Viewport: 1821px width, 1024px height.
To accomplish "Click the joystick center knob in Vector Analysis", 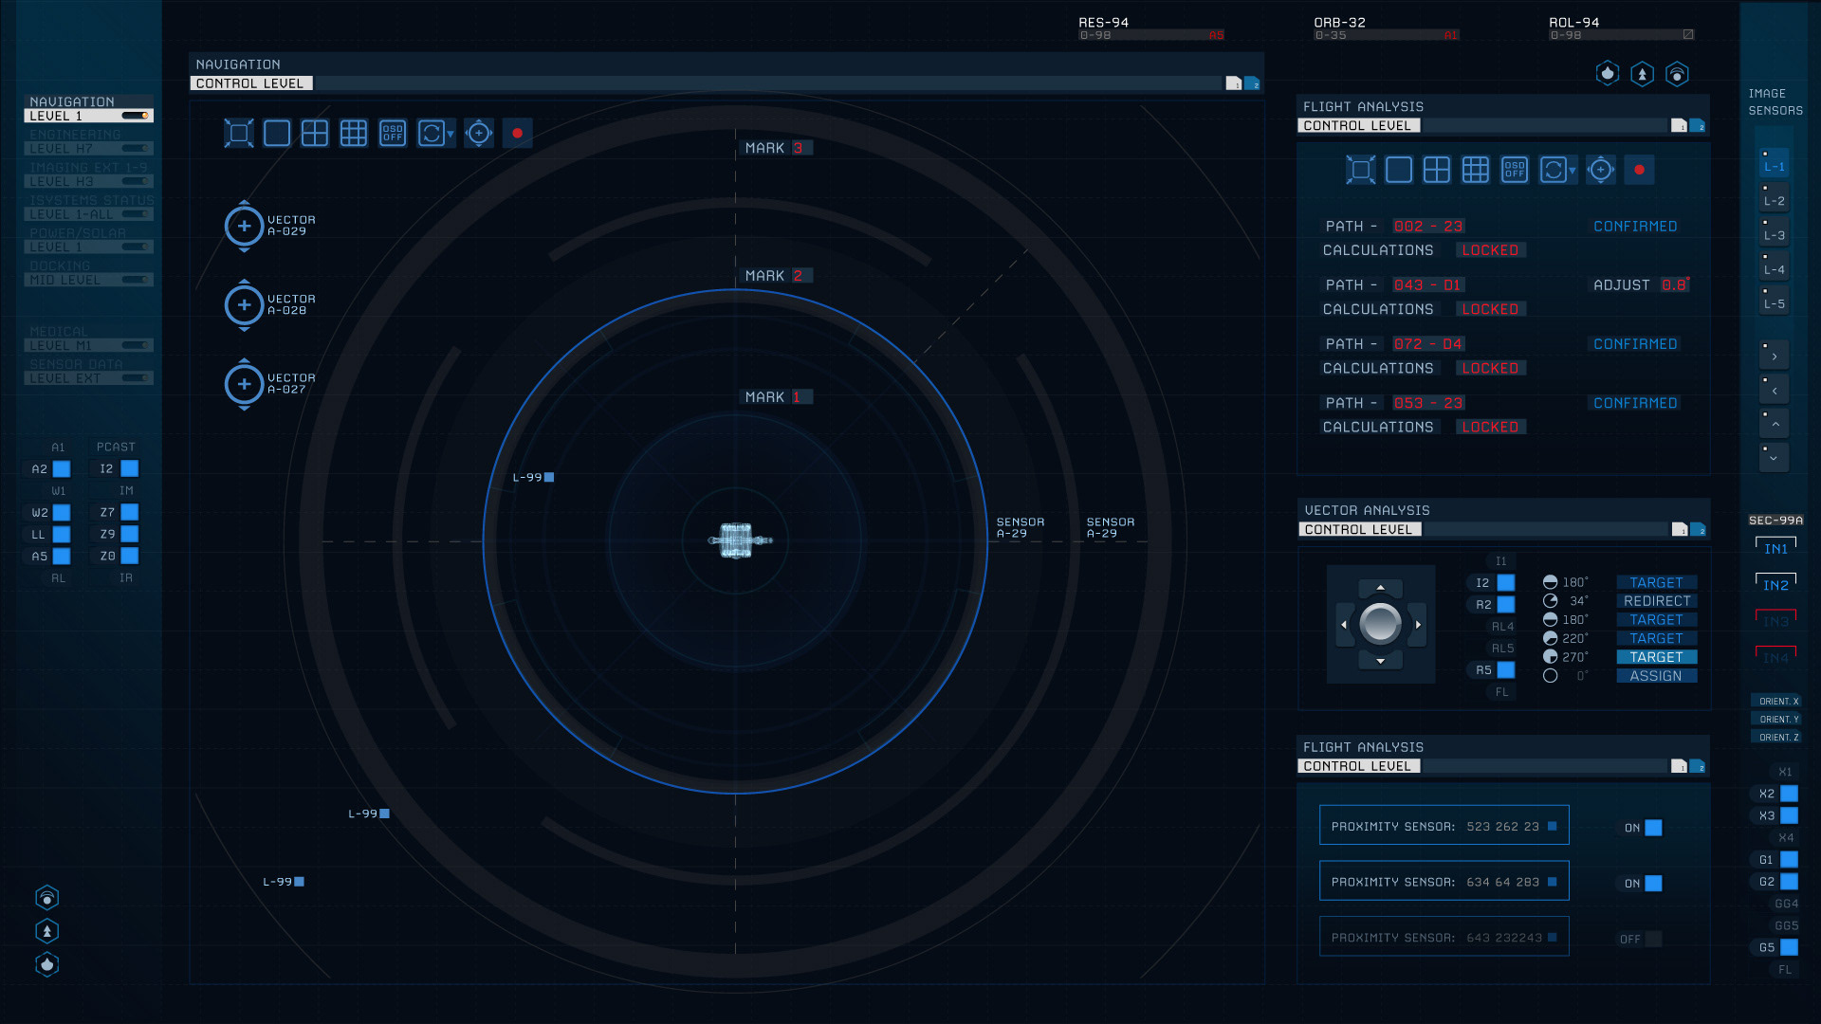I will click(1380, 624).
